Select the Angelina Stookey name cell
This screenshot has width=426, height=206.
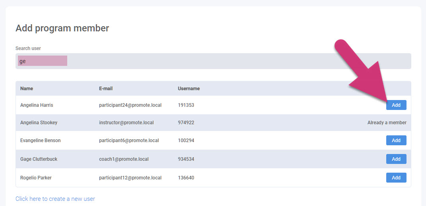click(39, 123)
